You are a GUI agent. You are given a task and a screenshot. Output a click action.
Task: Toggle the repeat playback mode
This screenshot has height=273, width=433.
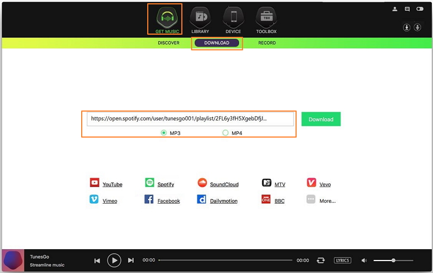point(321,261)
